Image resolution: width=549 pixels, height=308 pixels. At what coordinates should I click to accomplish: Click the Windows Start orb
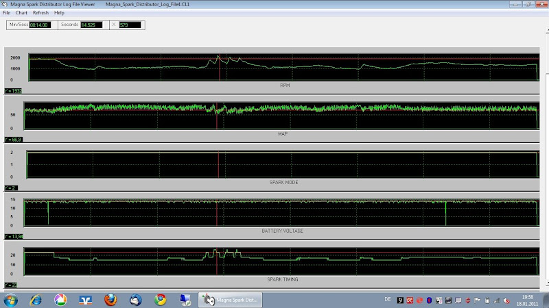10,300
